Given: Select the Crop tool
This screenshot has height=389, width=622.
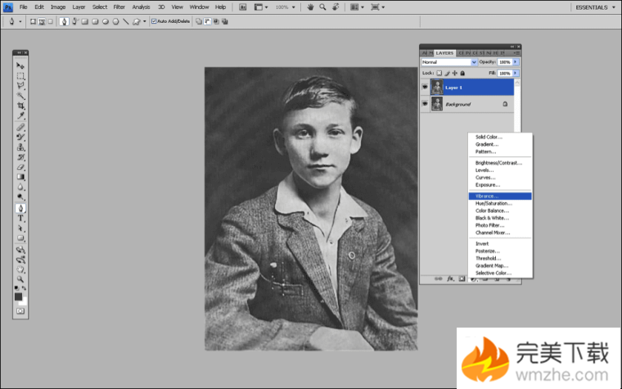Looking at the screenshot, I should point(20,106).
